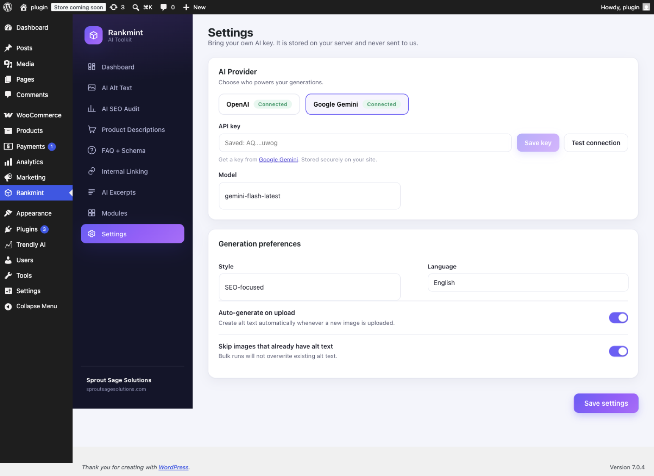Screen dimensions: 654x476
Task: Toggle Skip images with alt text switch
Action: point(618,351)
